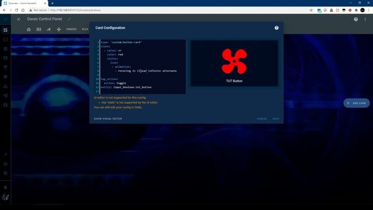Open the dashboard three-dot overflow menu
373x210 pixels.
[365, 19]
